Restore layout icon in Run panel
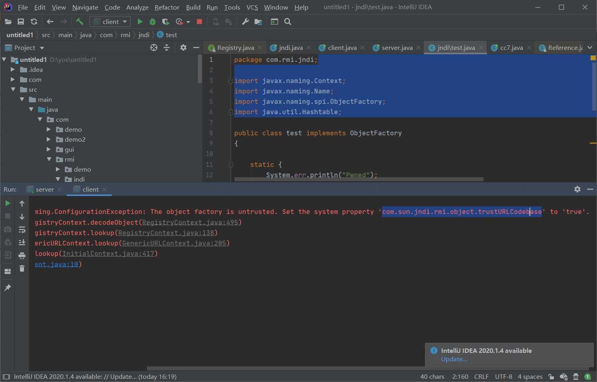Image resolution: width=597 pixels, height=382 pixels. (x=8, y=271)
